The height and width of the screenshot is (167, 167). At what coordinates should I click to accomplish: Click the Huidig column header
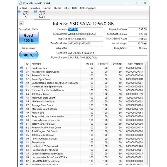(x=87, y=64)
